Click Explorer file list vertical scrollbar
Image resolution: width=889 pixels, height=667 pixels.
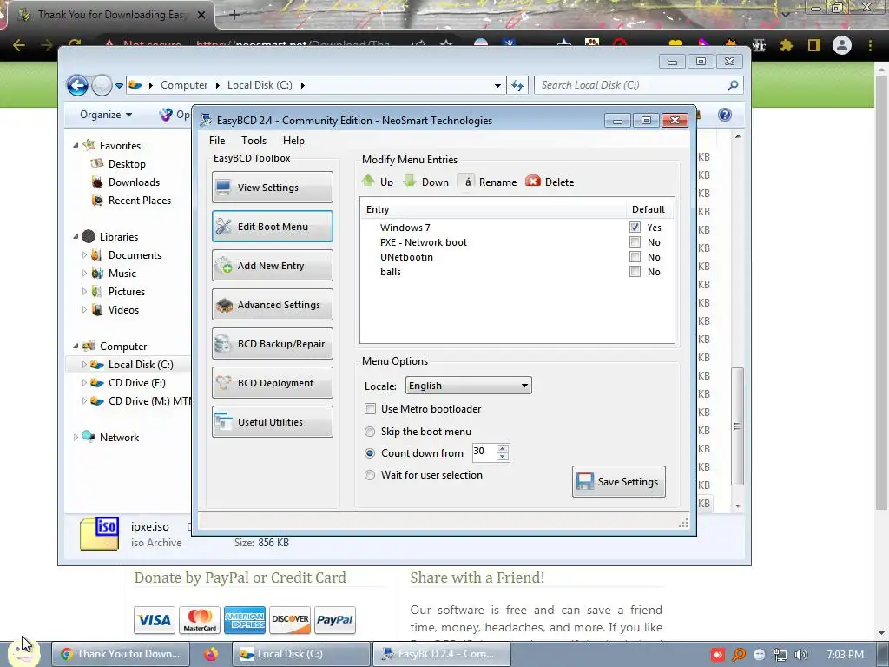tap(737, 426)
